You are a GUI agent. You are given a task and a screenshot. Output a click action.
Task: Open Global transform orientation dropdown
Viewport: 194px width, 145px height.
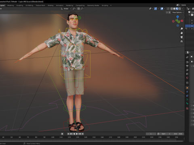pos(65,8)
